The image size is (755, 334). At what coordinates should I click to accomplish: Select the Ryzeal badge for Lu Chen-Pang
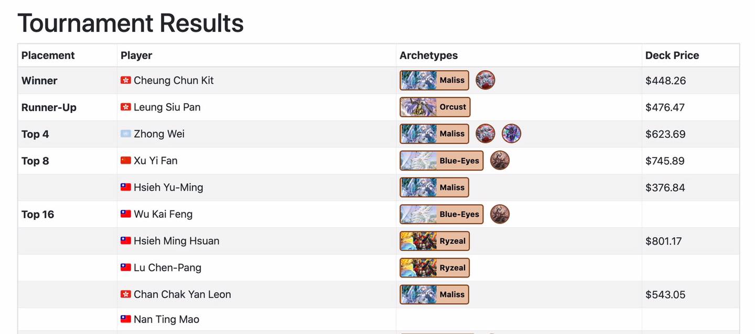434,268
